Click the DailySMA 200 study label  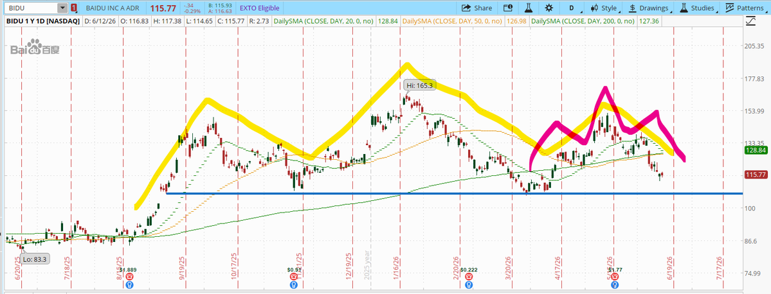coord(584,21)
